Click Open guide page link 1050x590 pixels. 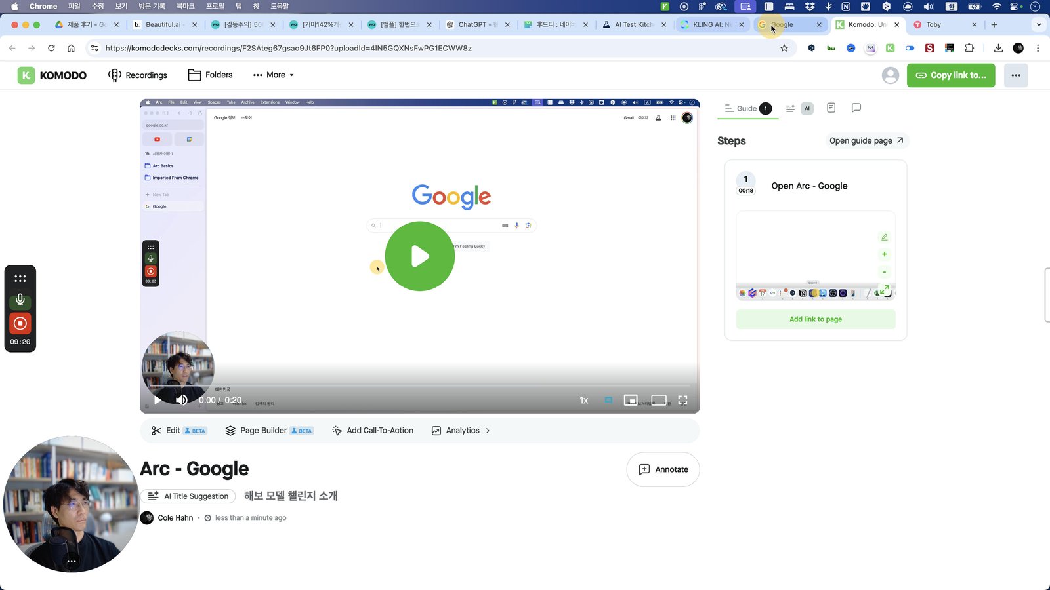[x=866, y=141]
